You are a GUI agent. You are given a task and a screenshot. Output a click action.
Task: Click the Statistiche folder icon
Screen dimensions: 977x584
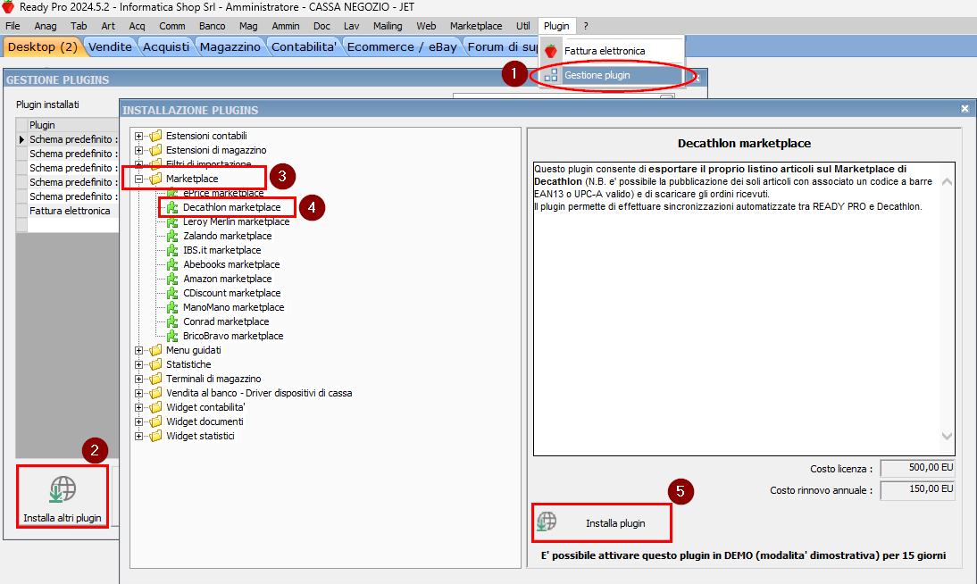155,364
